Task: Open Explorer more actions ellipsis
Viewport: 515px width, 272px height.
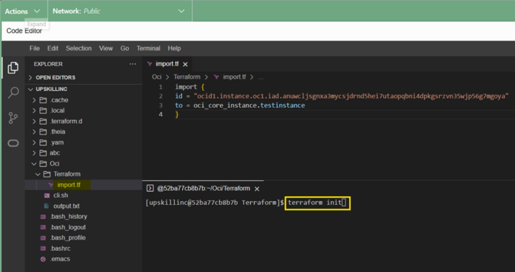Action: 133,64
